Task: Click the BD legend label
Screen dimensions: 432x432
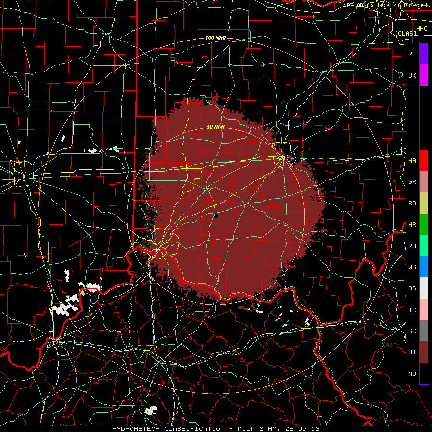Action: [412, 204]
